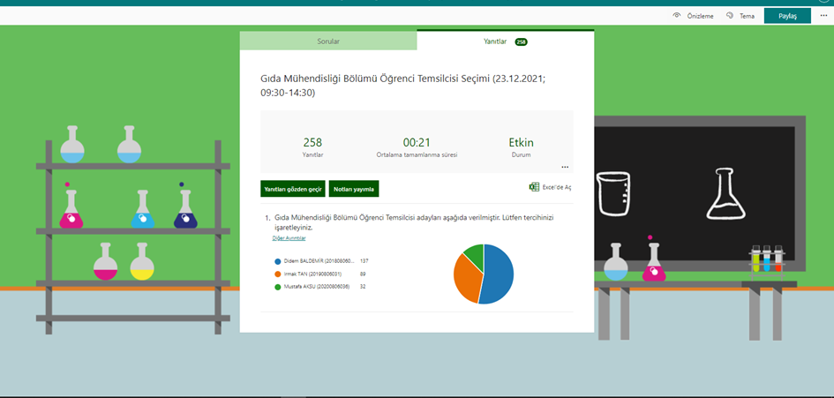The width and height of the screenshot is (834, 398).
Task: Click the Etkin status value
Action: click(522, 143)
